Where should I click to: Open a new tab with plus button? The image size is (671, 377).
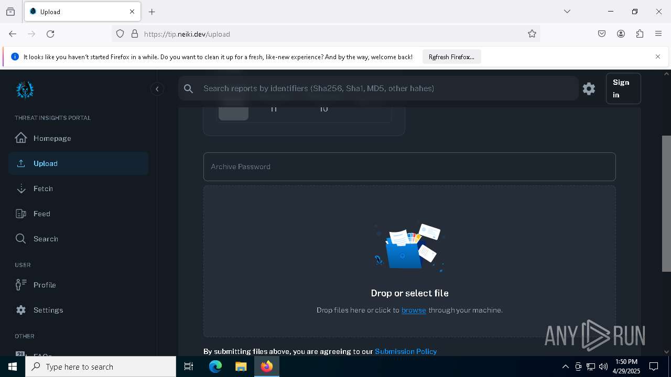[152, 12]
